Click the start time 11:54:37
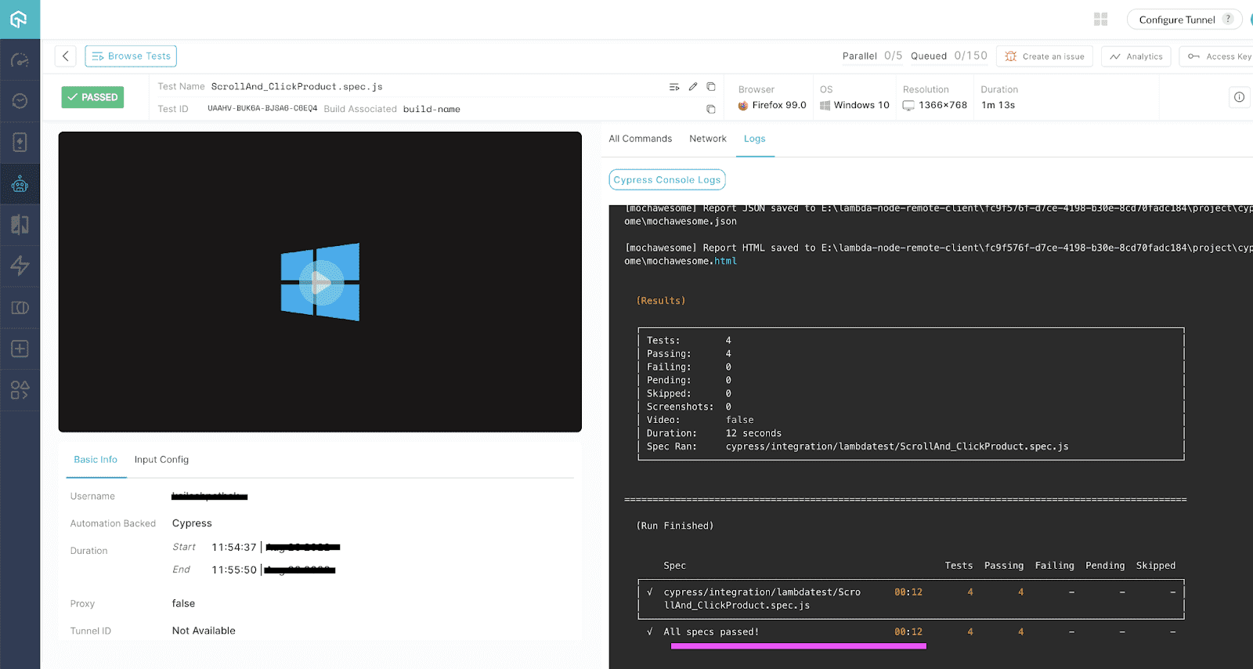The image size is (1253, 669). (x=234, y=548)
